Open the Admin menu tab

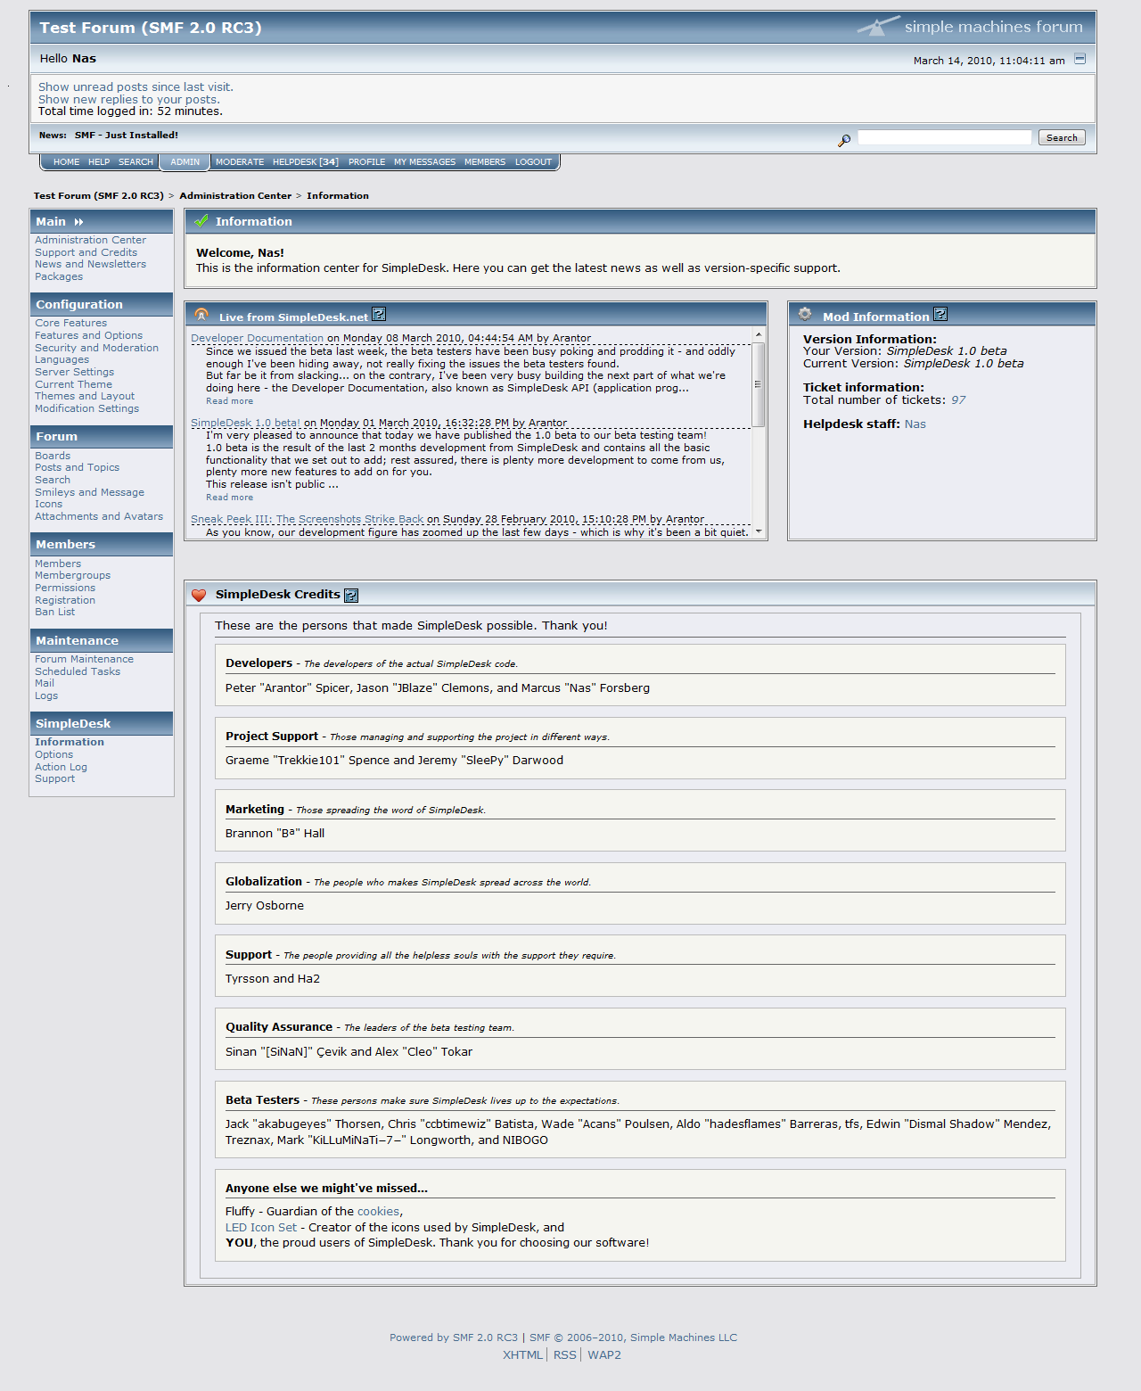tap(185, 162)
